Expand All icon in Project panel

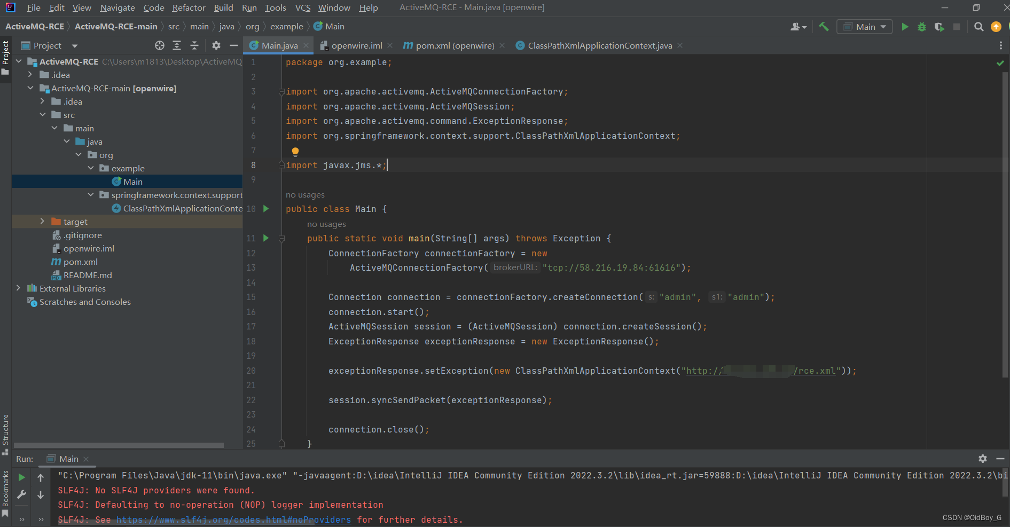(x=177, y=45)
